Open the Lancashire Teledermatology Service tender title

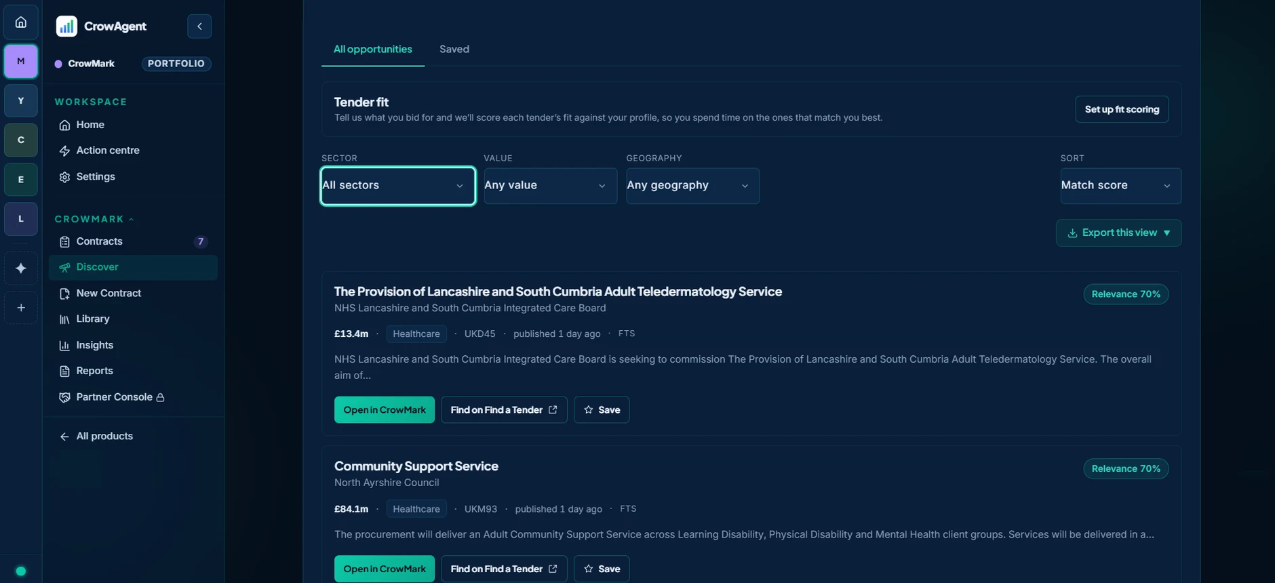tap(557, 291)
